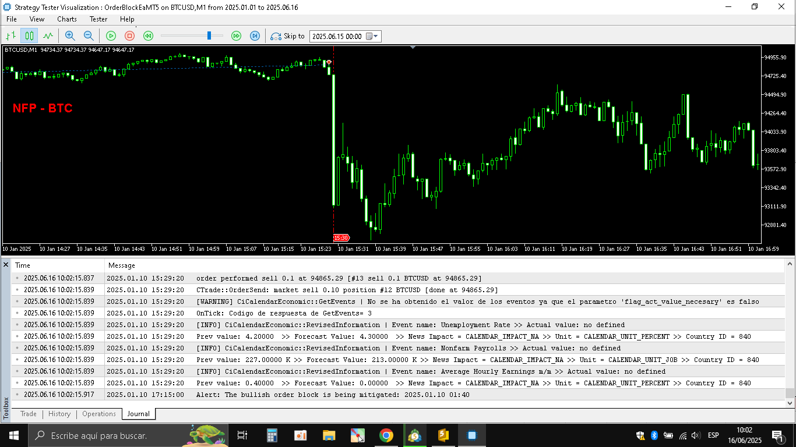The height and width of the screenshot is (447, 796).
Task: Open the File menu
Action: click(x=12, y=19)
